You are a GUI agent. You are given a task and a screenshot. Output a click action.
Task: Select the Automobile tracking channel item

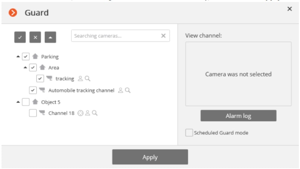click(81, 90)
